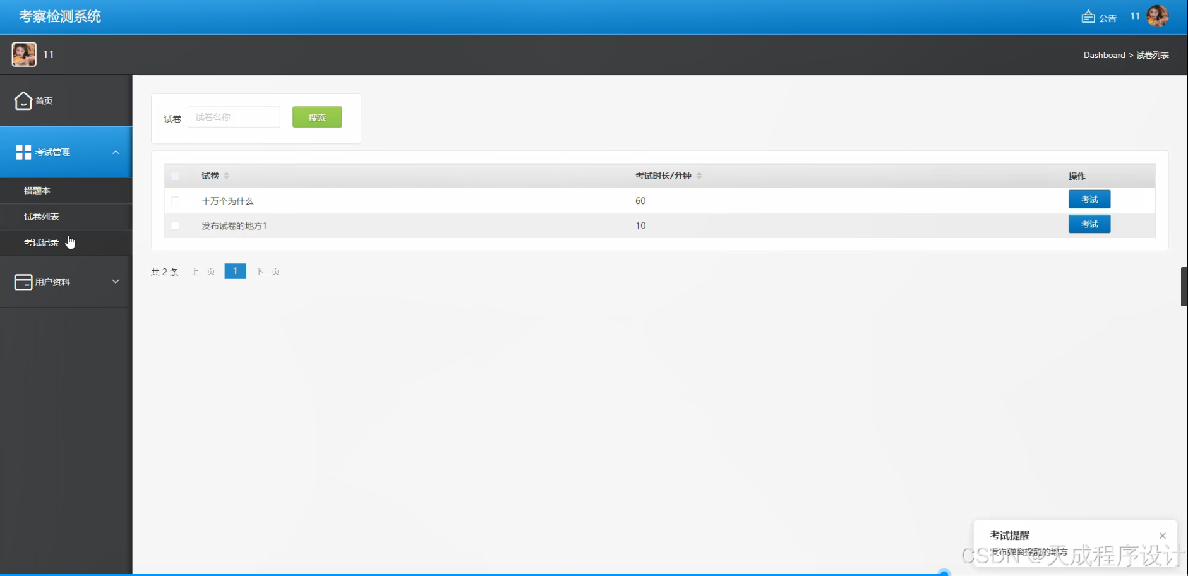Toggle the select-all checkbox in table header
Image resolution: width=1188 pixels, height=576 pixels.
(175, 176)
